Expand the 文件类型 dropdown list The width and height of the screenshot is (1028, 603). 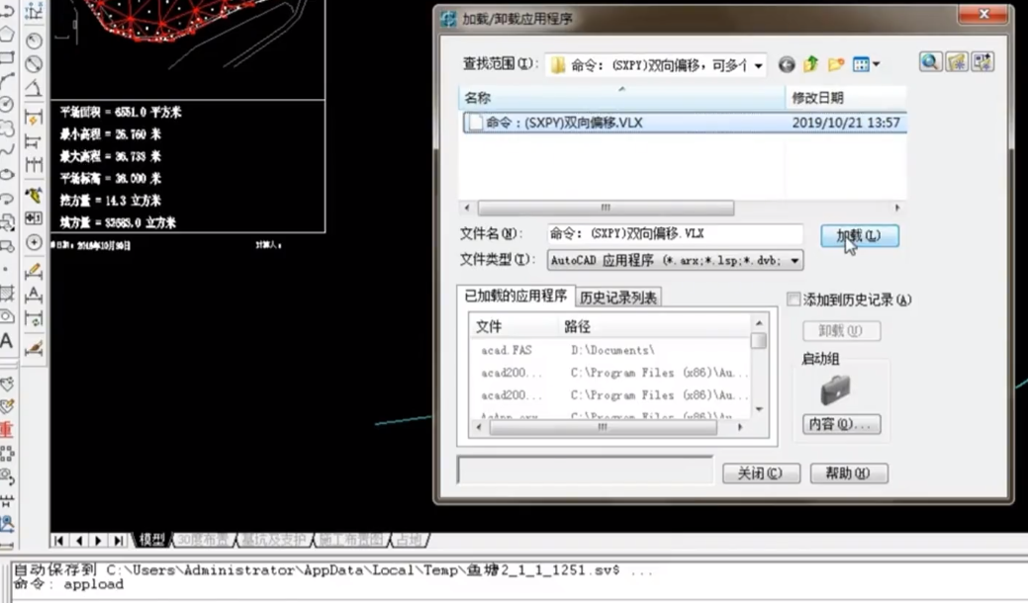click(794, 261)
